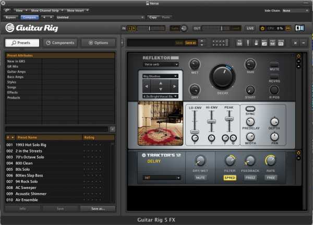Open the Show Channel Strip dropdown
The height and width of the screenshot is (225, 313).
point(46,10)
